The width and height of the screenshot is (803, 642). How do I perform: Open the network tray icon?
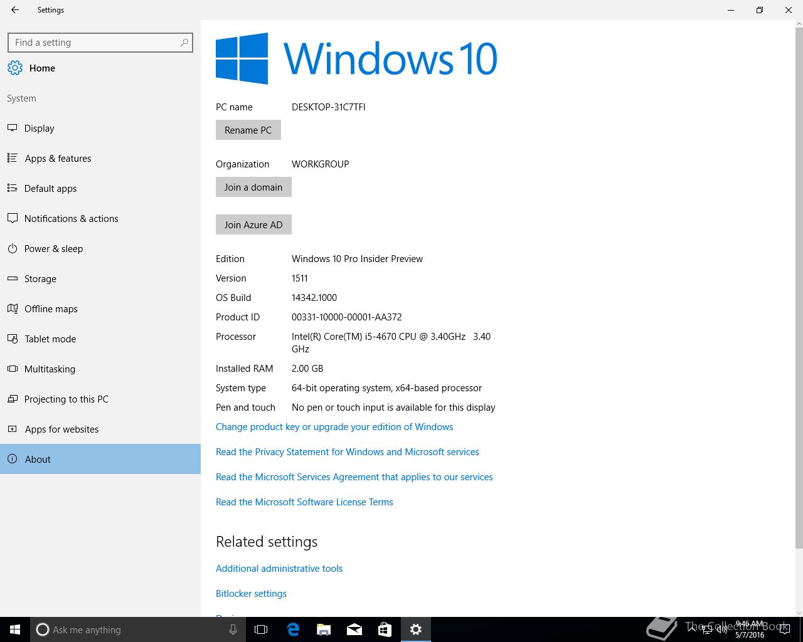click(x=707, y=629)
